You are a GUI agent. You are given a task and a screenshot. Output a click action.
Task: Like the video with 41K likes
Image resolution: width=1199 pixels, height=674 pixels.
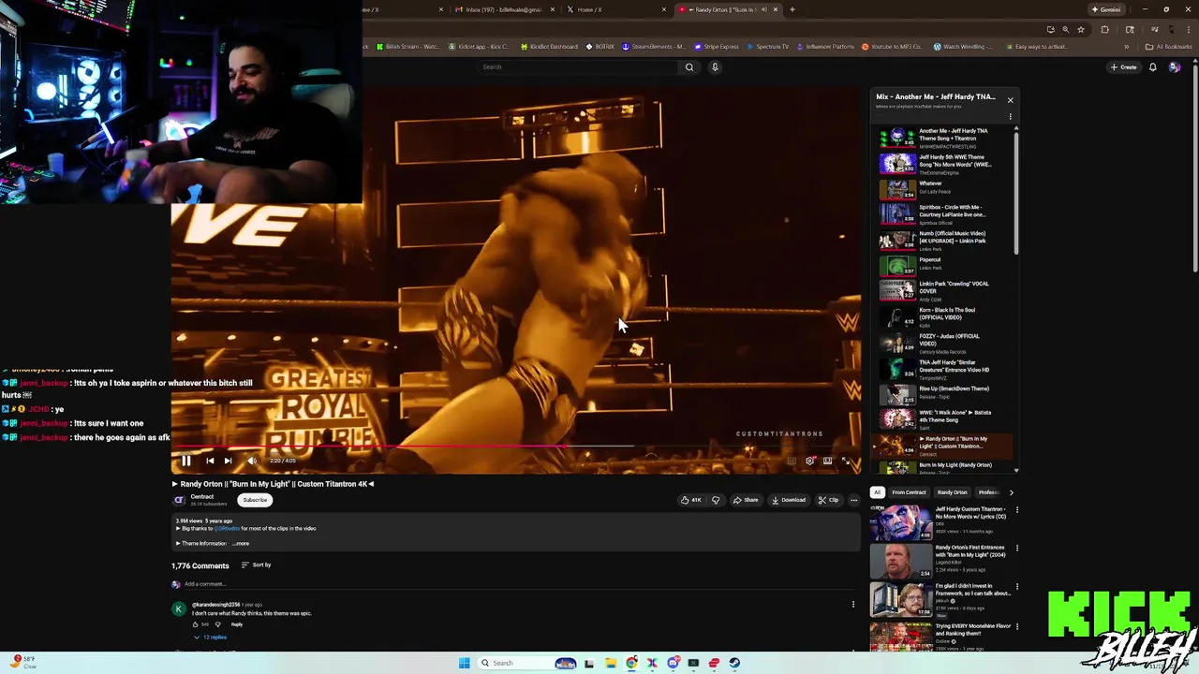(691, 500)
